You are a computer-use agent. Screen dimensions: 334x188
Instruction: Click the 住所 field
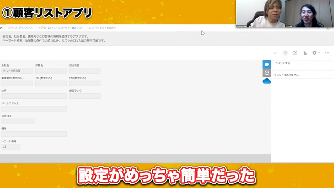(x=34, y=96)
